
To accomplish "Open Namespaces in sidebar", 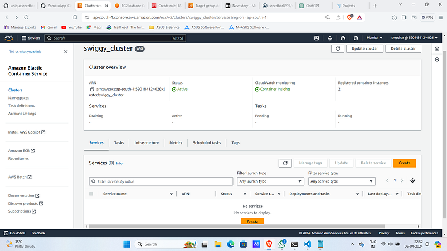I will (x=18, y=98).
